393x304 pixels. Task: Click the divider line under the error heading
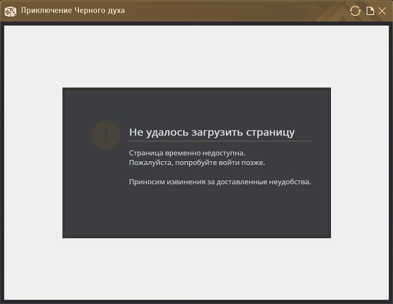[x=219, y=141]
